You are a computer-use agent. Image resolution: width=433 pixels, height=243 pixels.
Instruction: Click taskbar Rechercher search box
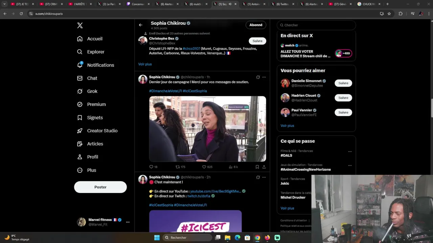[187, 238]
